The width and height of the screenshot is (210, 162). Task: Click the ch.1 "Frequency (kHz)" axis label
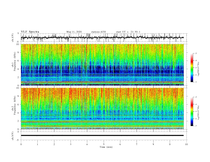[15, 61]
